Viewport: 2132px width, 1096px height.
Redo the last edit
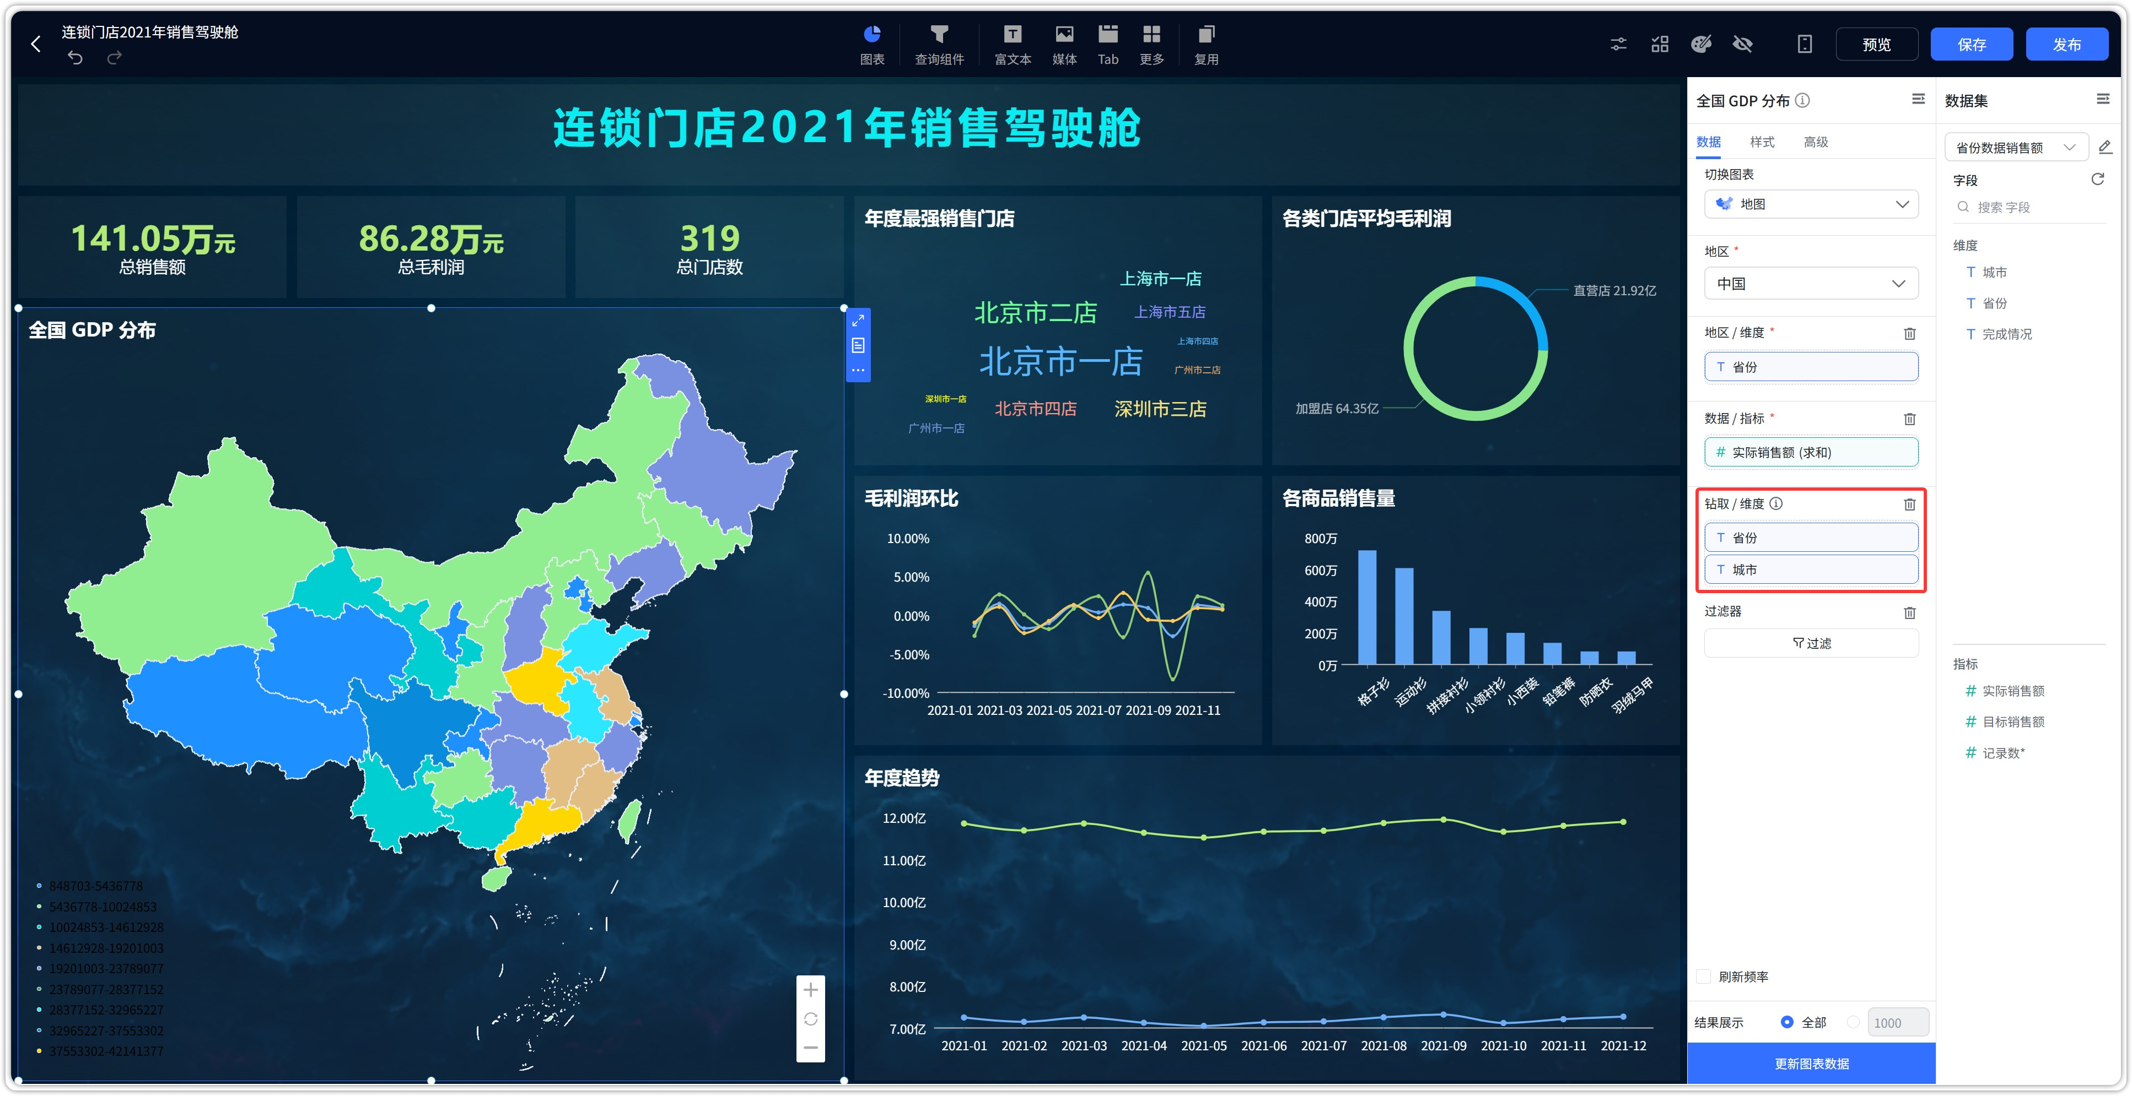tap(114, 57)
